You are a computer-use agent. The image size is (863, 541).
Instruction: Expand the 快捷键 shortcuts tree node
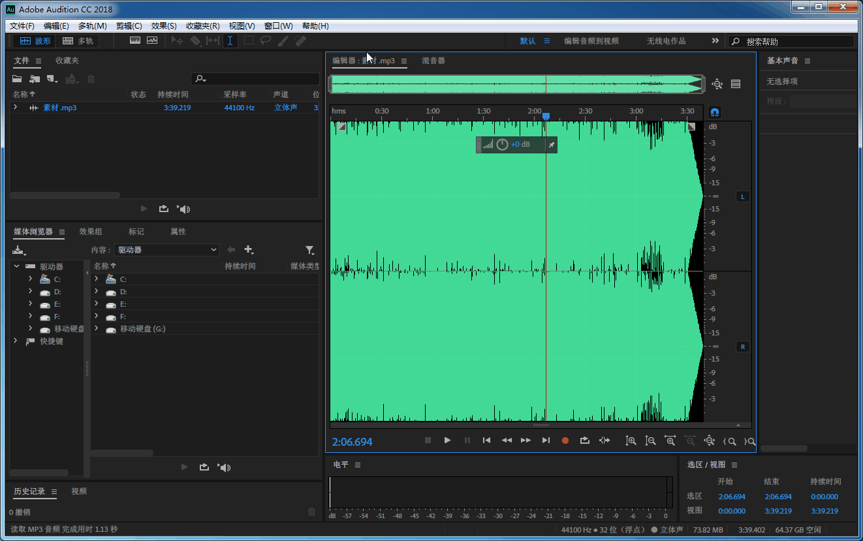pos(16,341)
